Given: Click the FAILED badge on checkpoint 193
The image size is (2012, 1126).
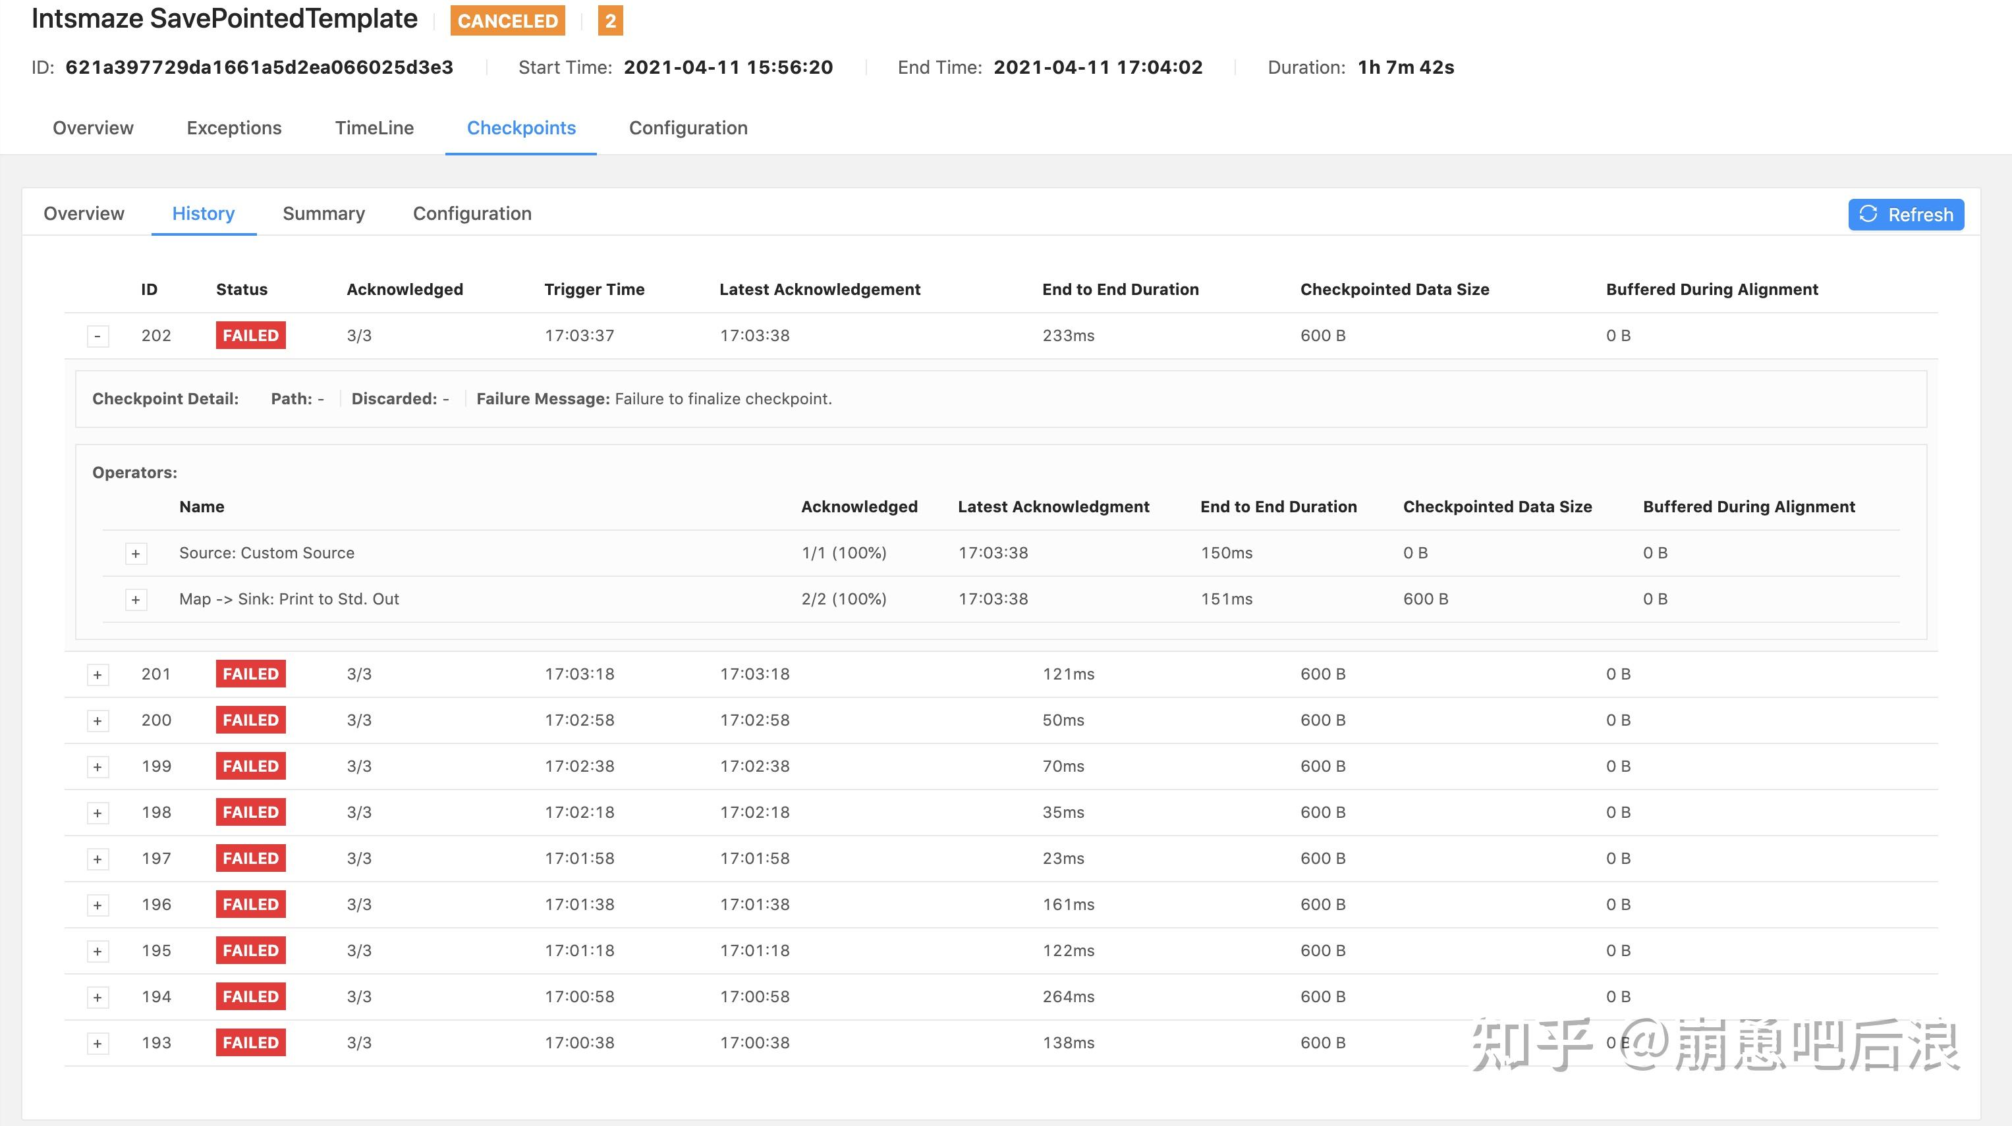Looking at the screenshot, I should 250,1042.
